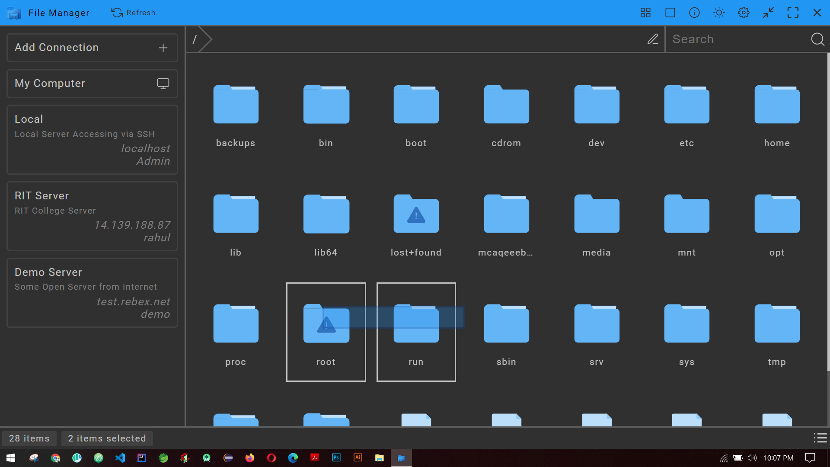Screen dimensions: 830x467
Task: Click the search magnifier icon
Action: coord(817,39)
